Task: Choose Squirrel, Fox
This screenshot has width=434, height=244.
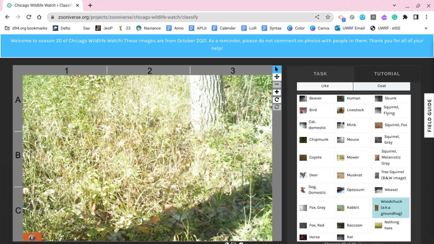Action: pyautogui.click(x=391, y=125)
